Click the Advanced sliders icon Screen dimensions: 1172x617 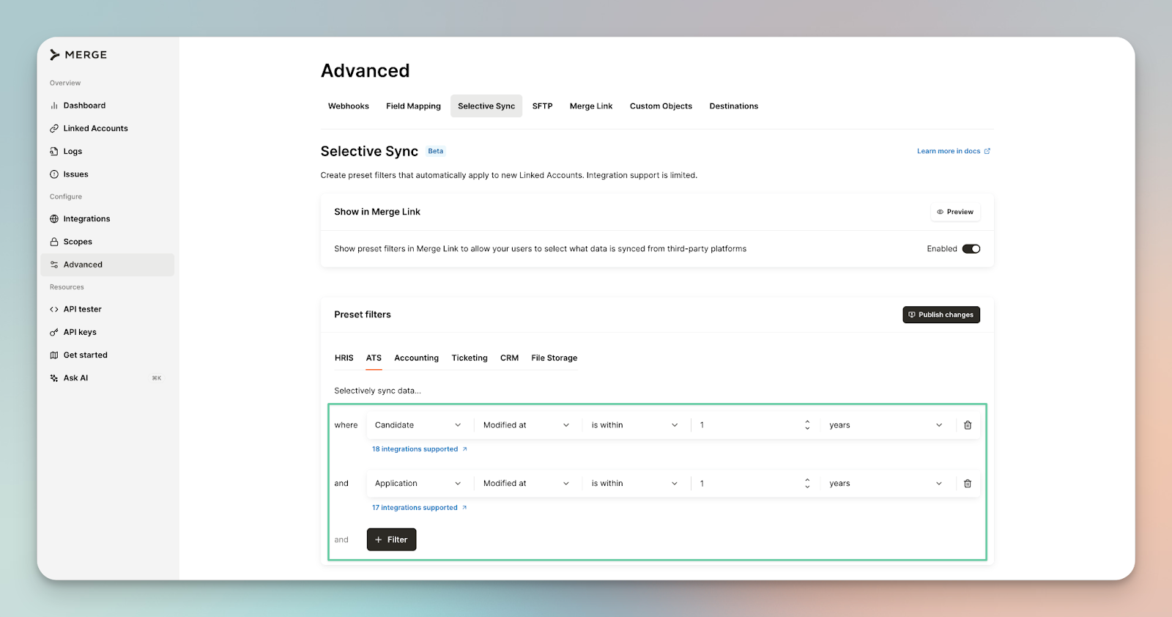click(54, 265)
